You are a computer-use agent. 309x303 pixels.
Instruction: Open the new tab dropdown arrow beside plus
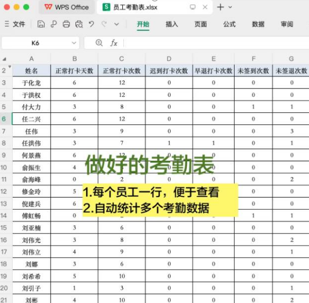pyautogui.click(x=230, y=7)
